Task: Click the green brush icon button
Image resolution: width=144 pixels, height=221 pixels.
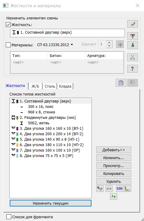Action: (x=132, y=45)
